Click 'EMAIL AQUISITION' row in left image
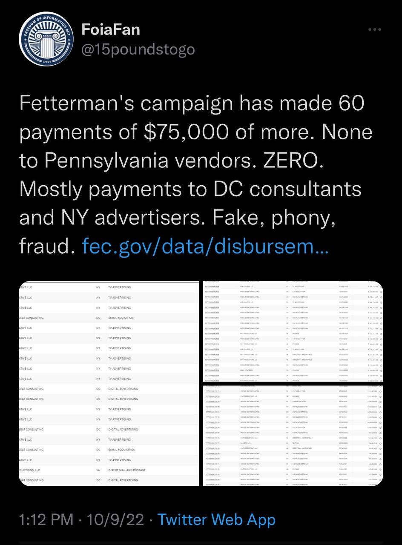402x545 pixels. 121,318
